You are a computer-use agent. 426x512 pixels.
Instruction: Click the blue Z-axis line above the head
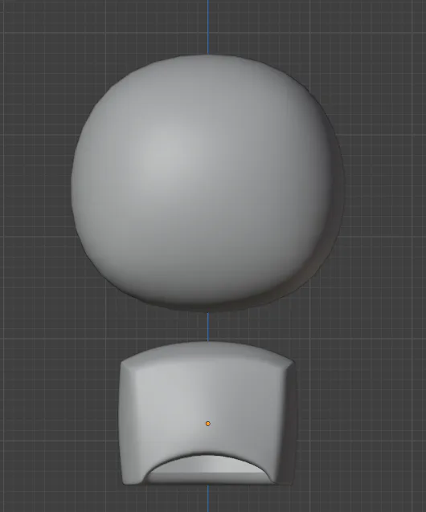(208, 26)
